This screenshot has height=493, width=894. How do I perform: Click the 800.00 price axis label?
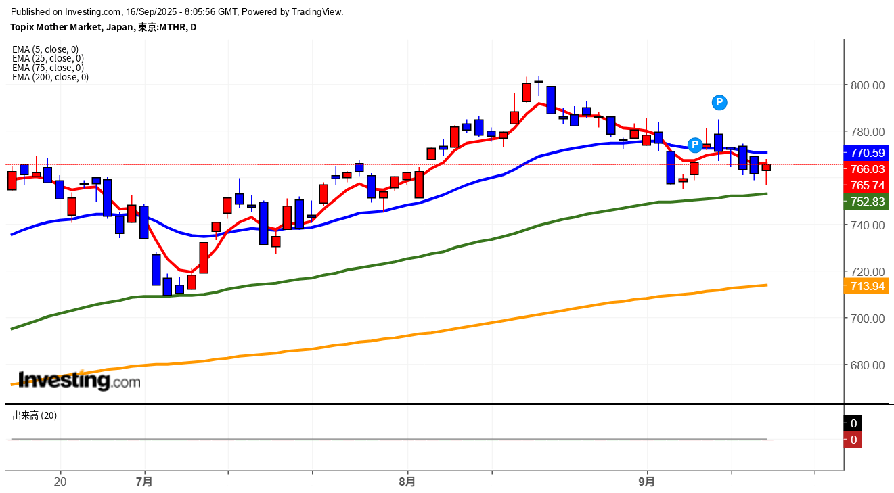pyautogui.click(x=868, y=85)
